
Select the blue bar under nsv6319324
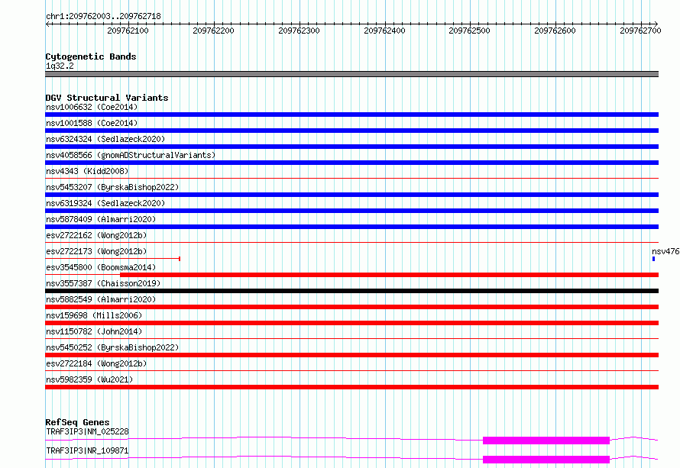[x=351, y=211]
